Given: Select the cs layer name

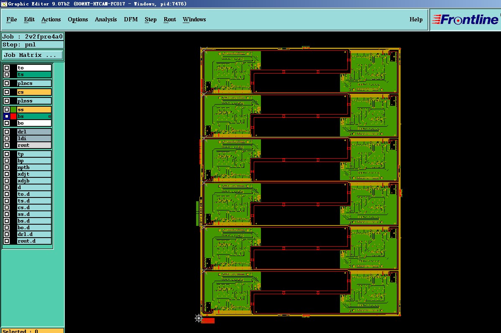Looking at the screenshot, I should [x=34, y=92].
